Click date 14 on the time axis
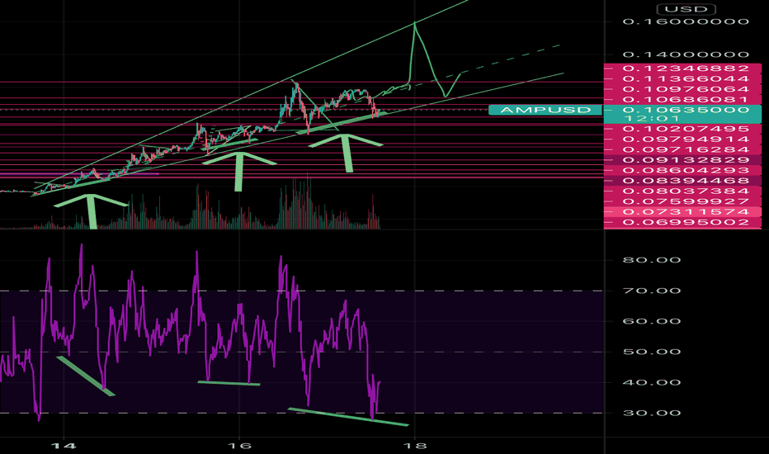Screen dimensions: 769x454 [x=64, y=446]
